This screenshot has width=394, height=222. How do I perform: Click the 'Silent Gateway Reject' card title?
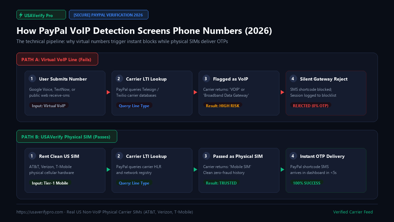[324, 79]
